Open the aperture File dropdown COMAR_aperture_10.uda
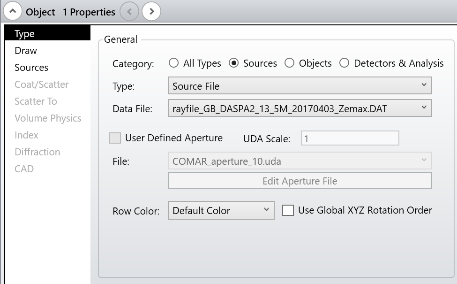The width and height of the screenshot is (457, 284). point(300,161)
